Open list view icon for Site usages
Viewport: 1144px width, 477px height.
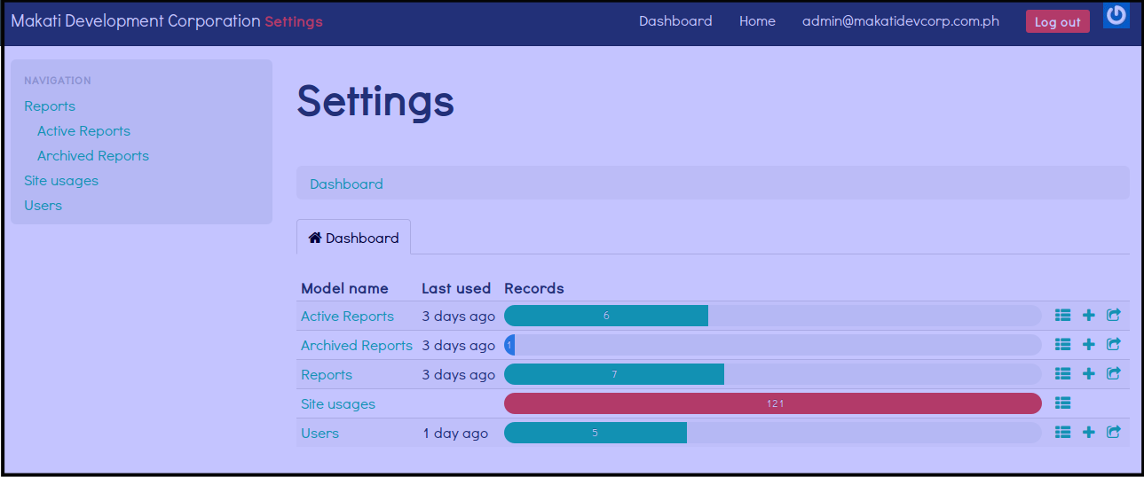tap(1063, 403)
